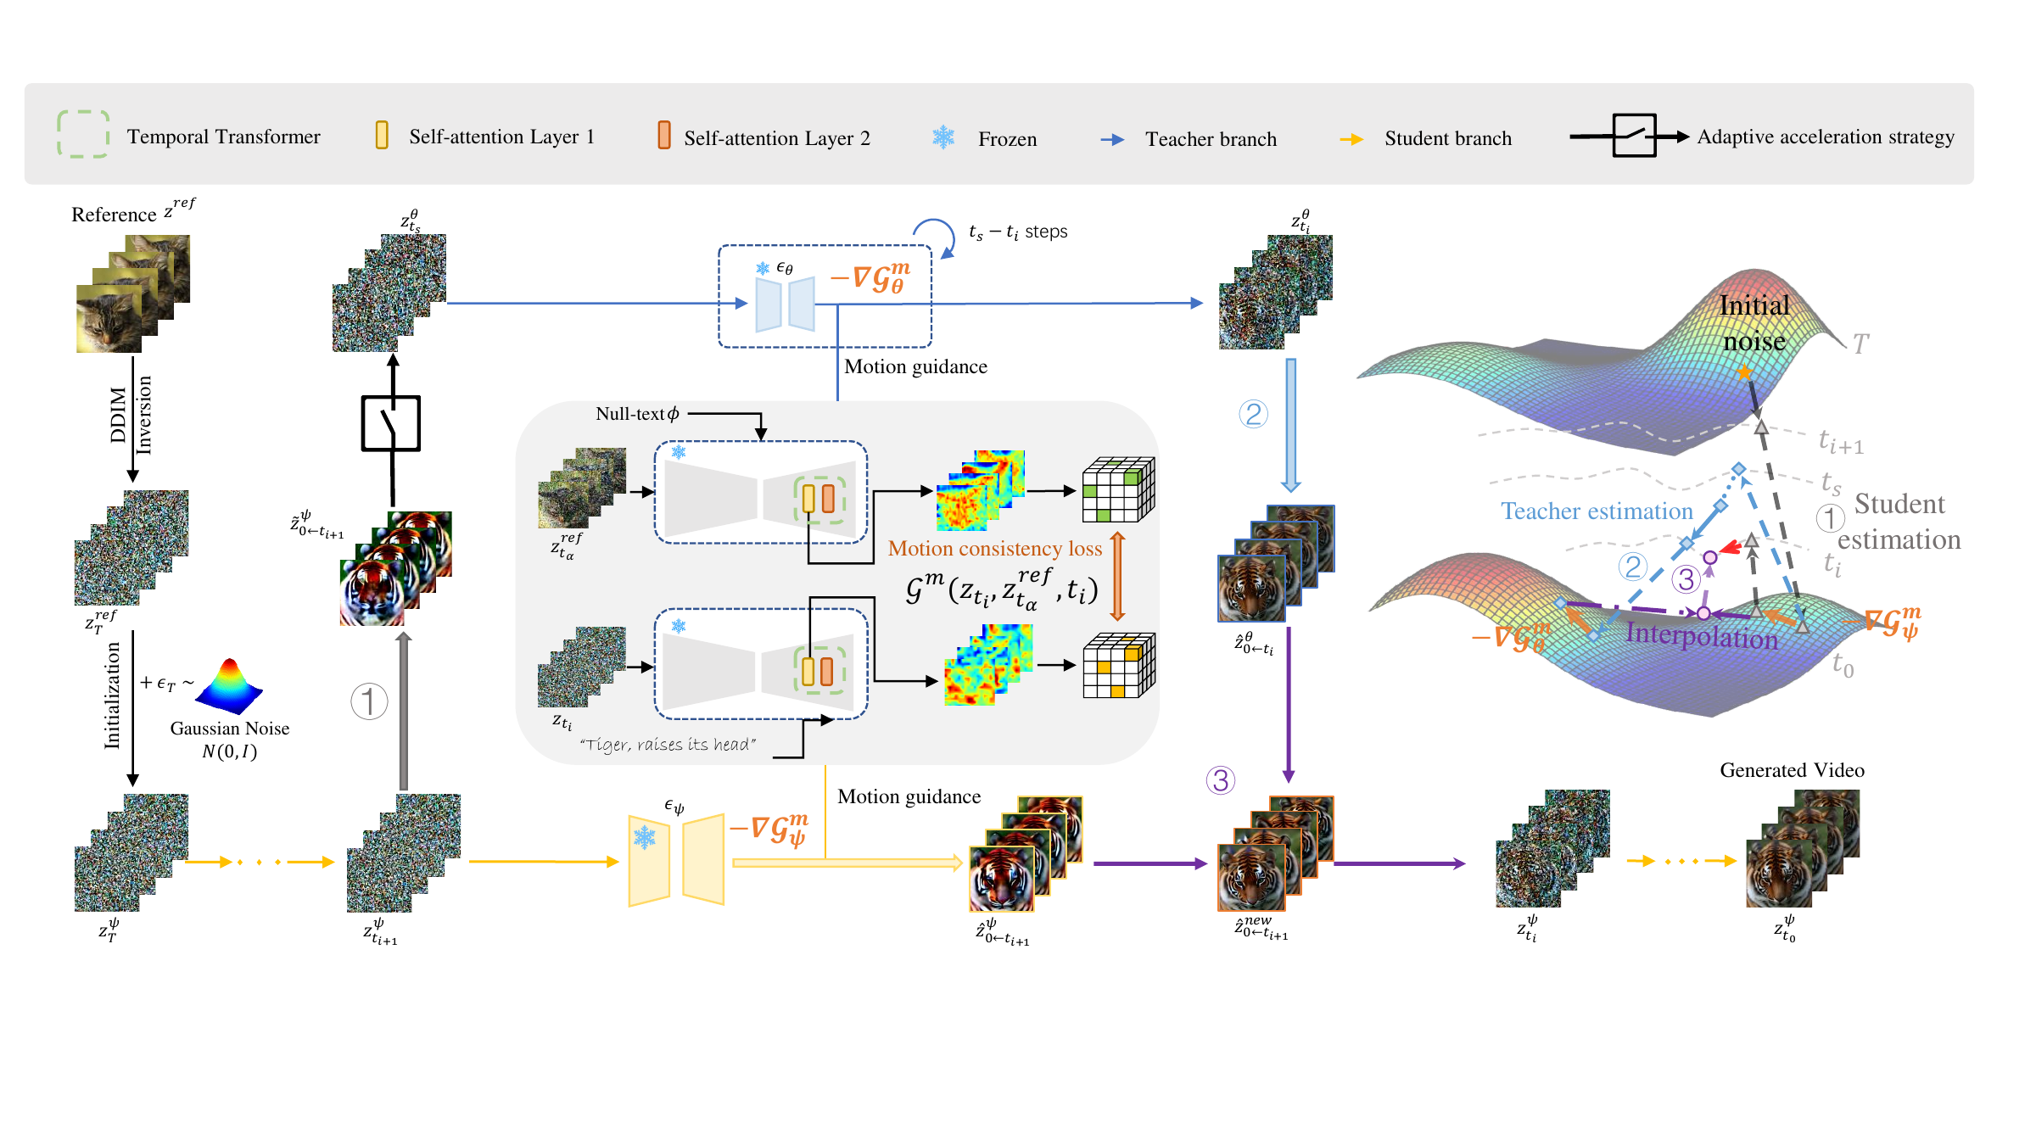Click the bottom yellow attention cube grid

click(x=1118, y=666)
